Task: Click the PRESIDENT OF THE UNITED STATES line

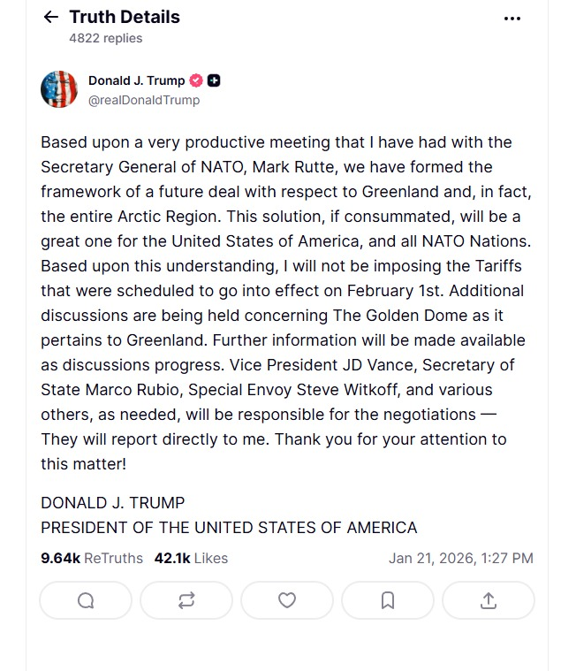Action: coord(229,527)
